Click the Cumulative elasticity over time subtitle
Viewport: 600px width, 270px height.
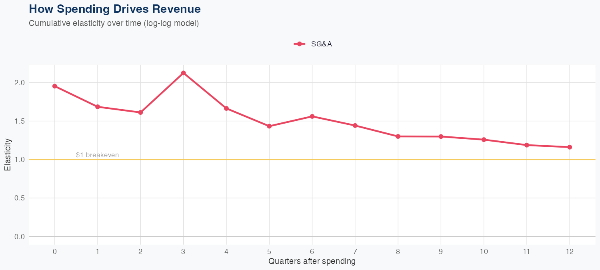point(114,23)
